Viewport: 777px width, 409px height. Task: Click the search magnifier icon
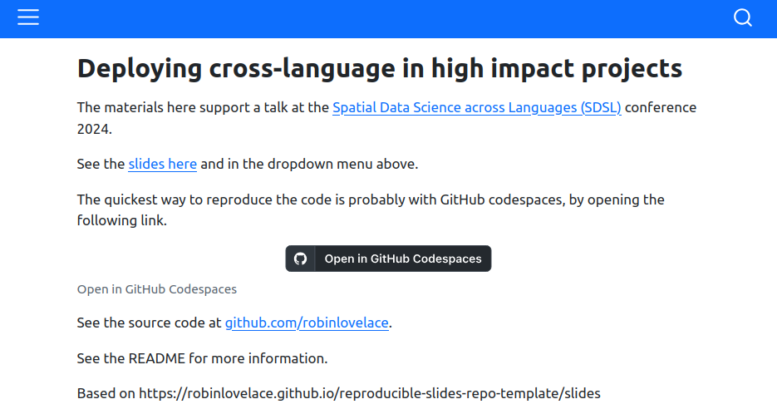[742, 17]
